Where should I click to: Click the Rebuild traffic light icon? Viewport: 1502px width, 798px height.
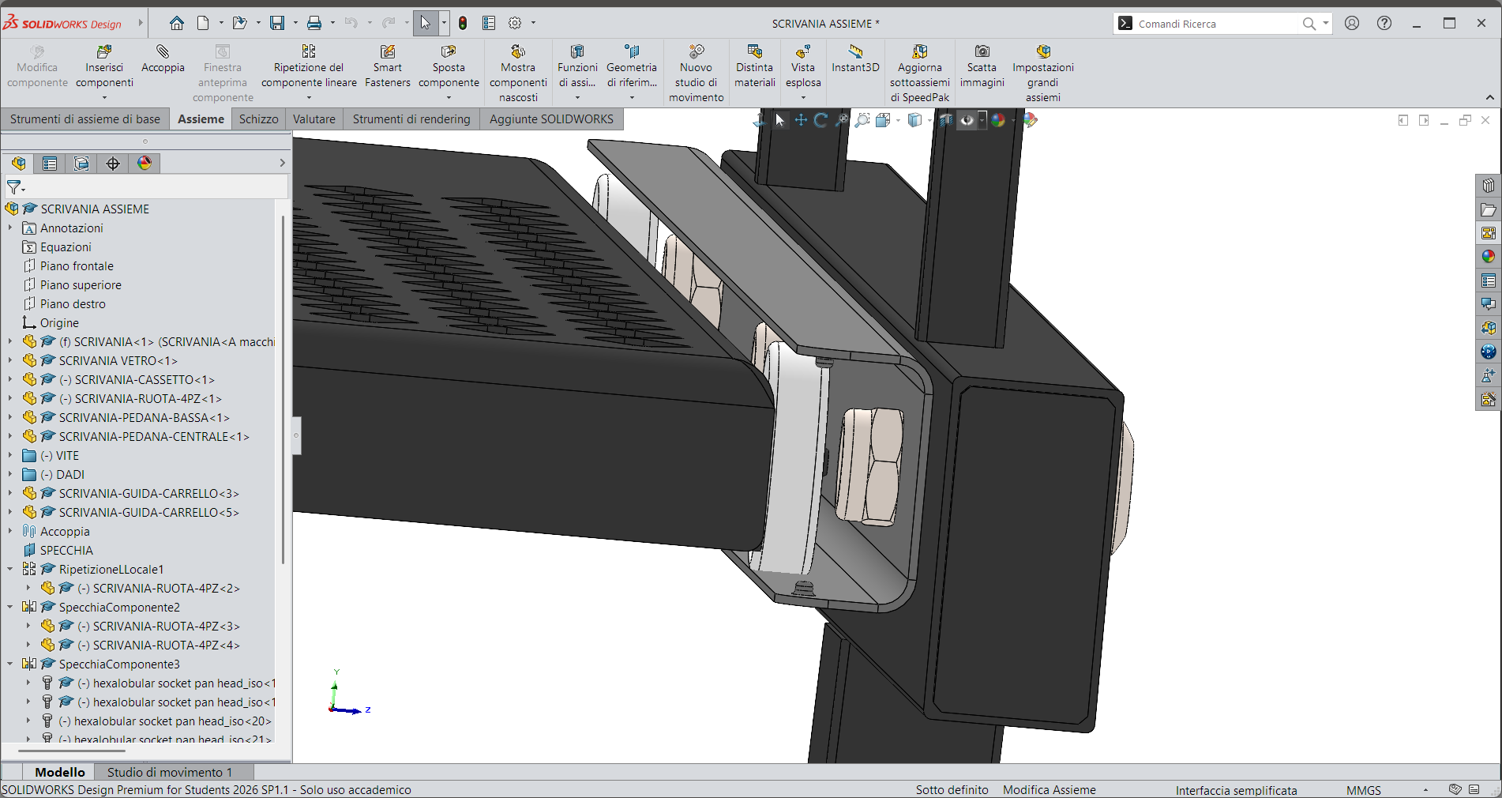tap(463, 23)
